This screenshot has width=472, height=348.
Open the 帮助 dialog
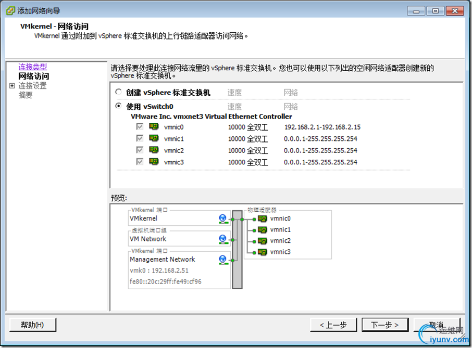[32, 325]
